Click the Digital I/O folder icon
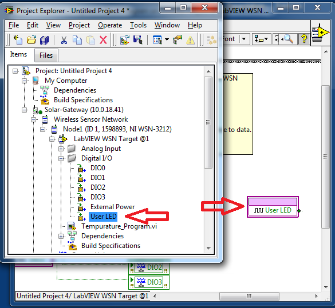The width and height of the screenshot is (335, 308). click(72, 158)
